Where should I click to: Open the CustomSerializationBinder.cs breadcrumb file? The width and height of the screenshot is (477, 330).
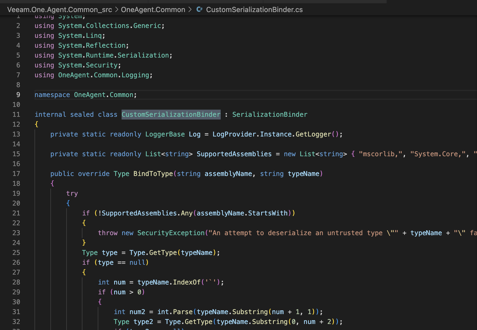click(x=254, y=10)
